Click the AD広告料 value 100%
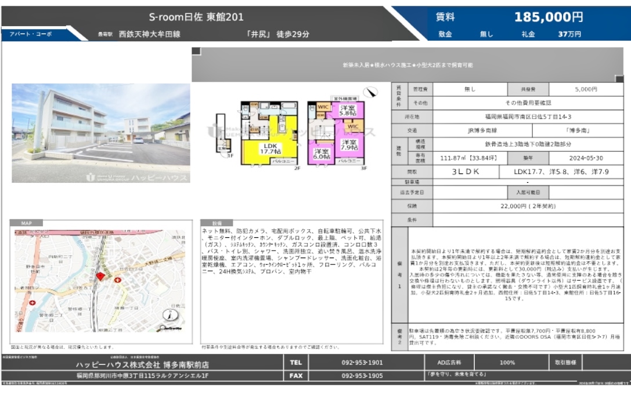Image resolution: width=631 pixels, height=398 pixels. (507, 362)
